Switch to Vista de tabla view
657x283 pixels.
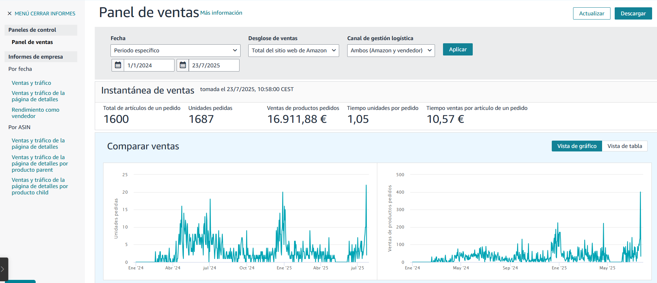coord(624,146)
